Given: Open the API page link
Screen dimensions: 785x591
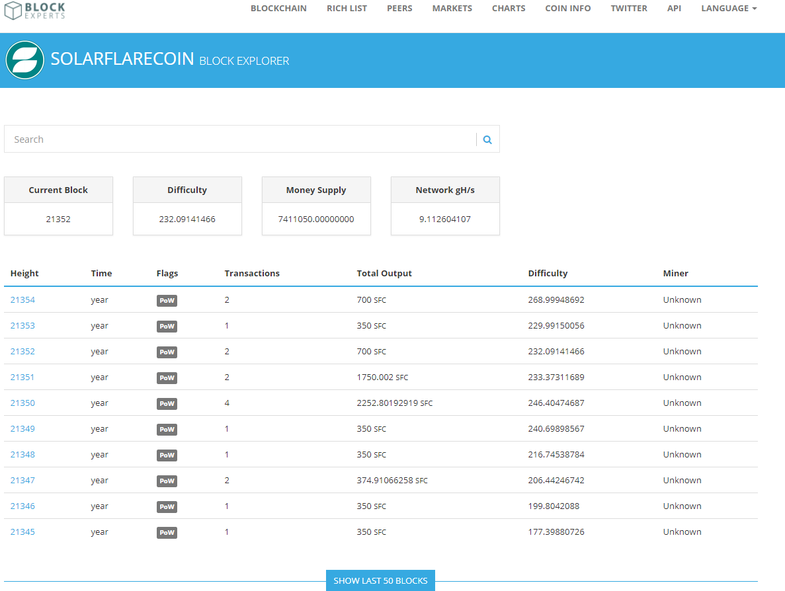Looking at the screenshot, I should click(x=674, y=9).
